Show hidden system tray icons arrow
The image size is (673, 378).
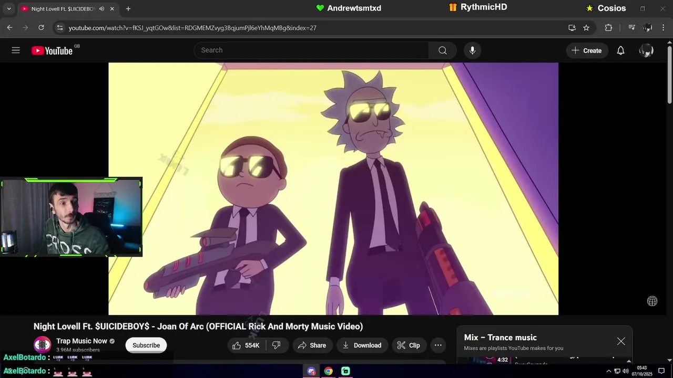pyautogui.click(x=608, y=371)
